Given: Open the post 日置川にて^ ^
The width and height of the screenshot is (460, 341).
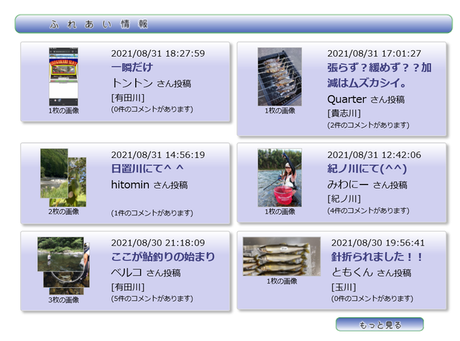Looking at the screenshot, I should pos(147,169).
